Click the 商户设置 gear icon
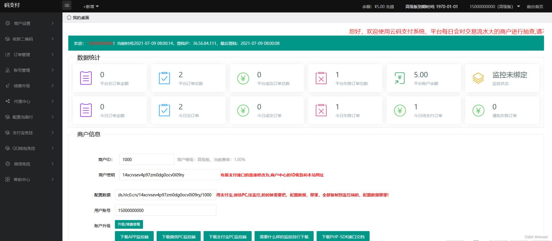552x241 pixels. (x=8, y=23)
